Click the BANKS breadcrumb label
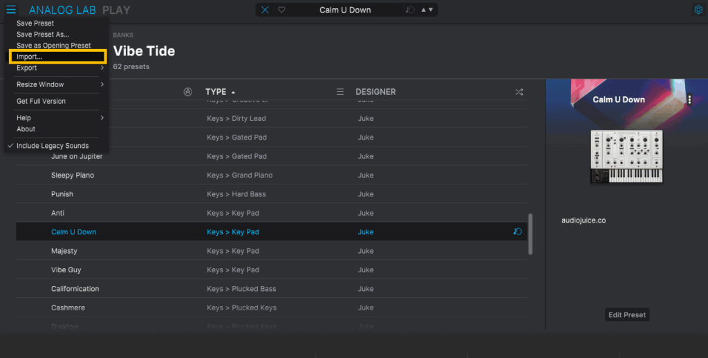This screenshot has height=358, width=708. 123,35
